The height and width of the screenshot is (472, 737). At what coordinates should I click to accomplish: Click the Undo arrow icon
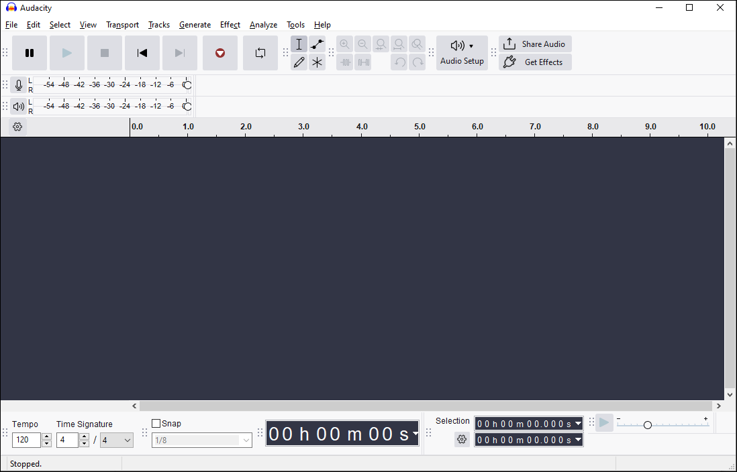(x=399, y=62)
